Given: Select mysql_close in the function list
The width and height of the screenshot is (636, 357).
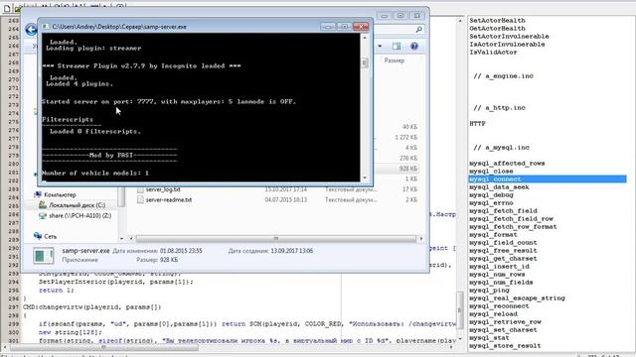Looking at the screenshot, I should pyautogui.click(x=491, y=172).
